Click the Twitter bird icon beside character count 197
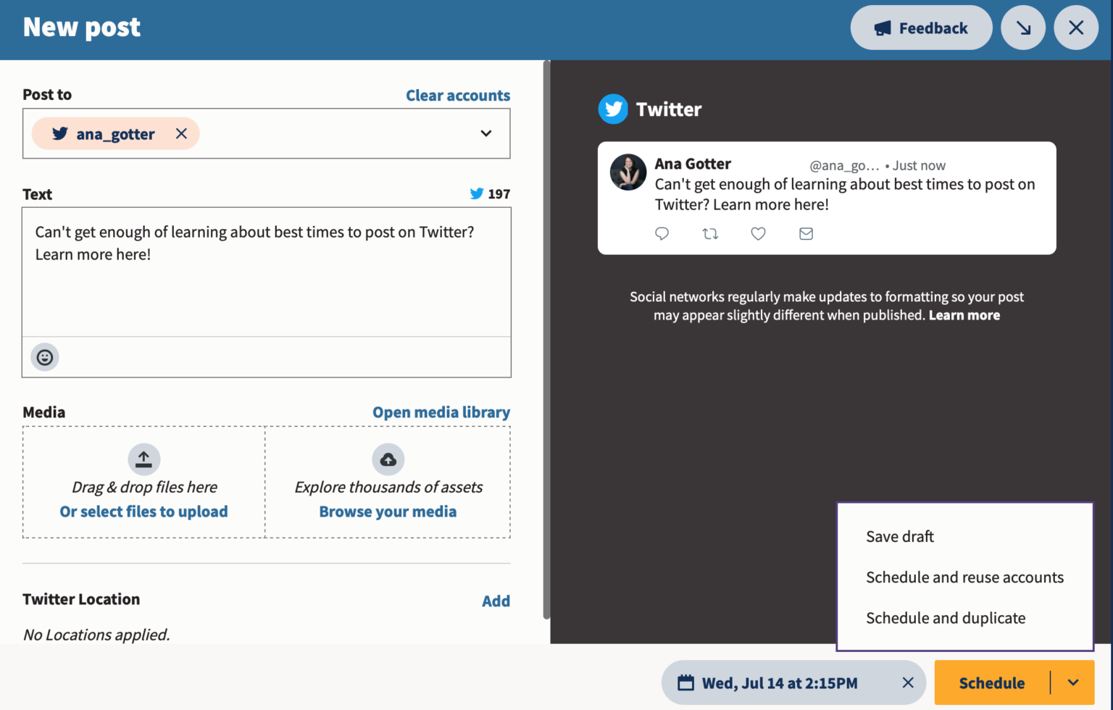1113x710 pixels. point(477,193)
